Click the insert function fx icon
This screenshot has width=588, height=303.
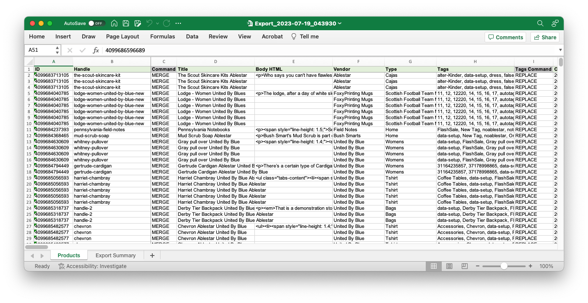(96, 50)
